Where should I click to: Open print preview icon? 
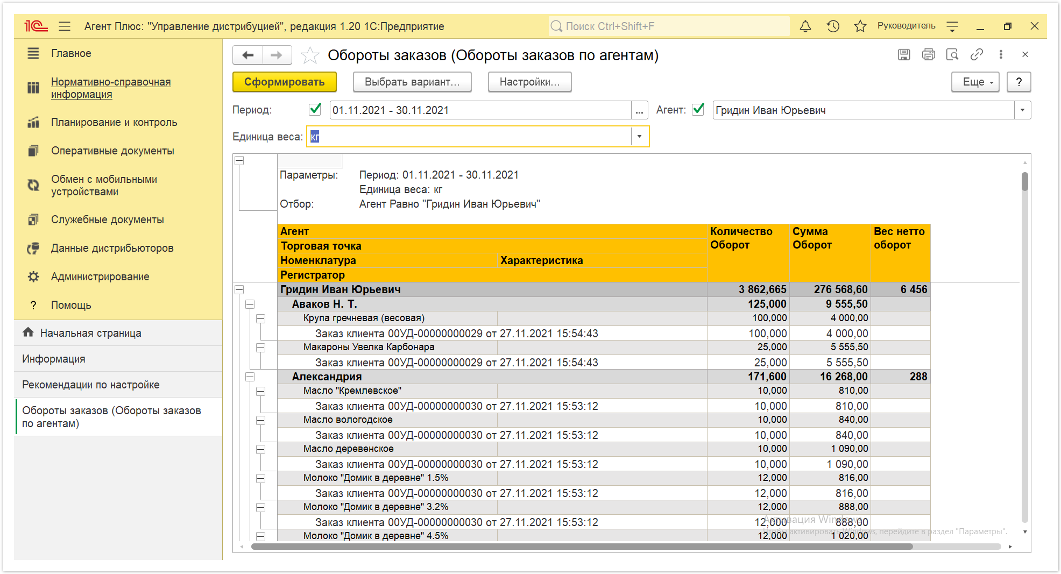[x=952, y=54]
